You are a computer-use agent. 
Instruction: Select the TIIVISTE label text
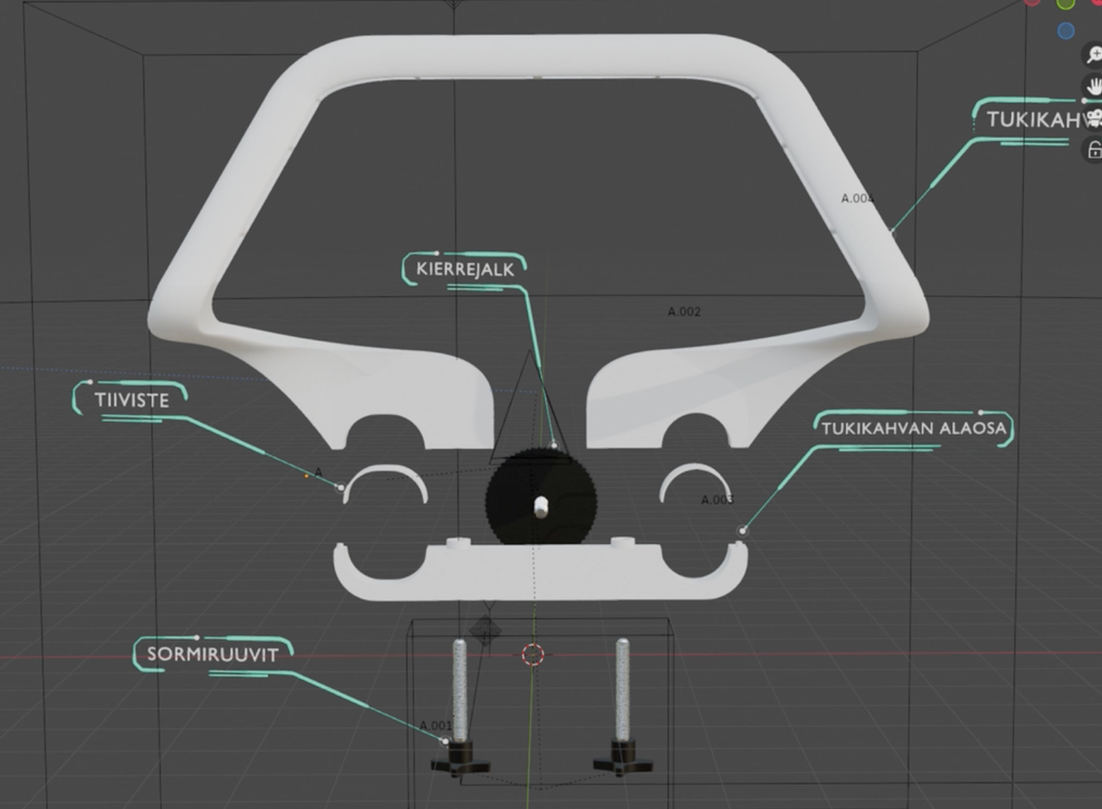coord(132,400)
